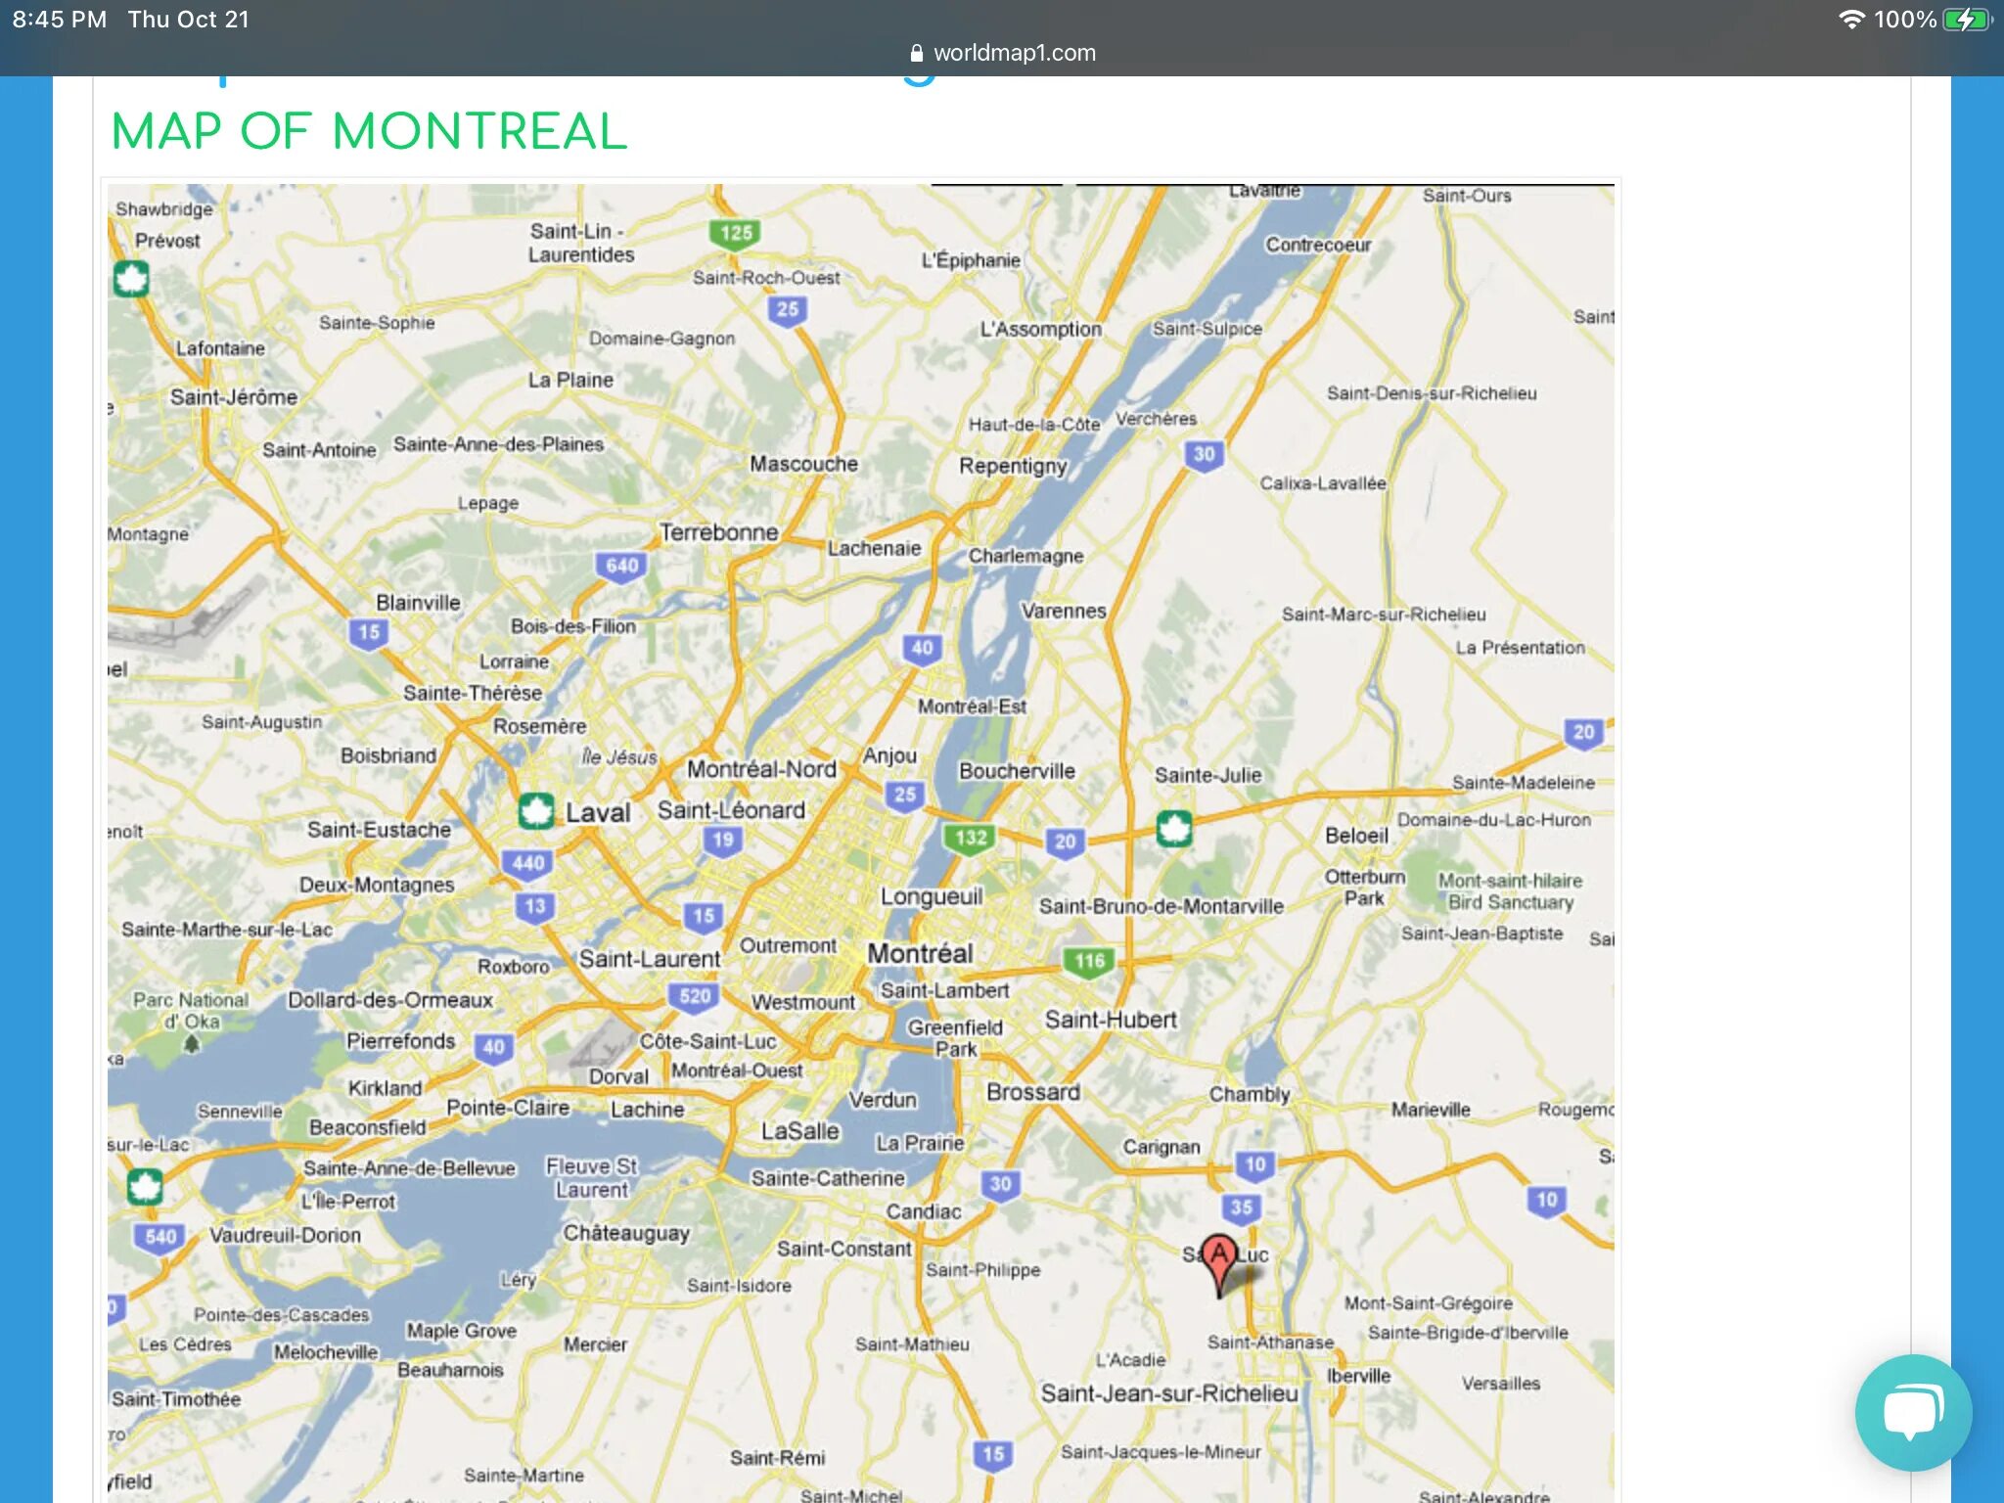Click the green maple leaf by Laval
2004x1503 pixels.
tap(535, 811)
